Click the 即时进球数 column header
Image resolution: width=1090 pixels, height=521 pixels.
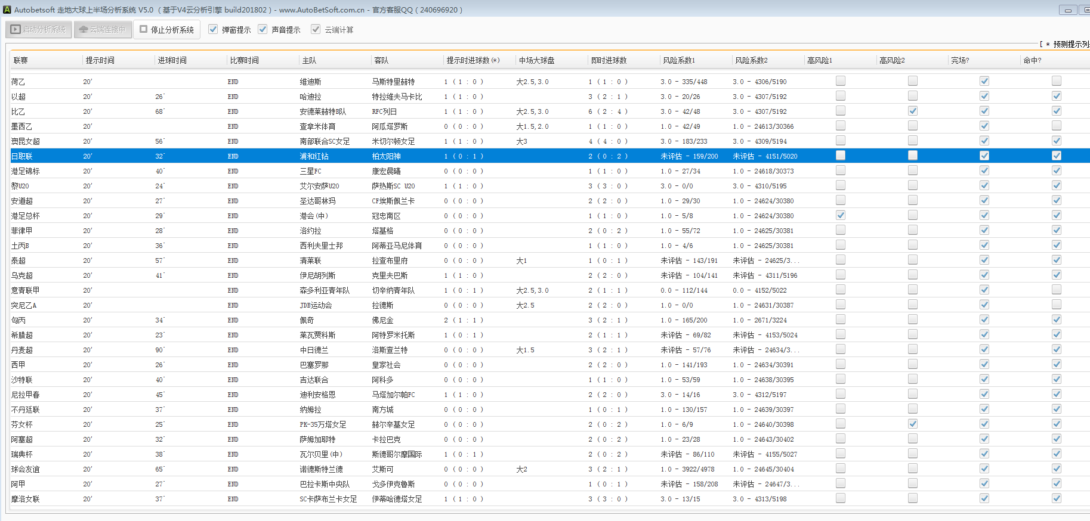pyautogui.click(x=609, y=60)
